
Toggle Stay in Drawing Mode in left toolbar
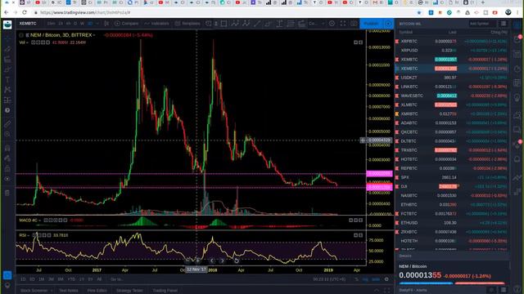(7, 158)
